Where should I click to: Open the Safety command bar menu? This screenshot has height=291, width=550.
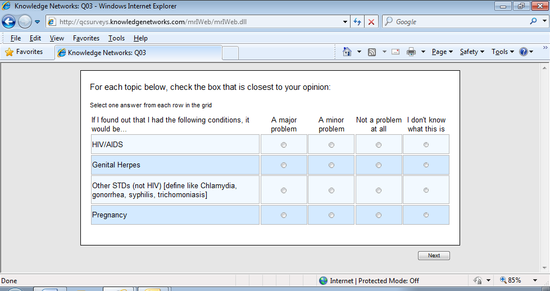tap(472, 52)
